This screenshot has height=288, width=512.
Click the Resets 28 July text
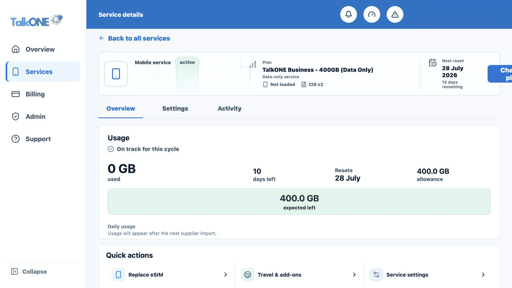click(348, 175)
